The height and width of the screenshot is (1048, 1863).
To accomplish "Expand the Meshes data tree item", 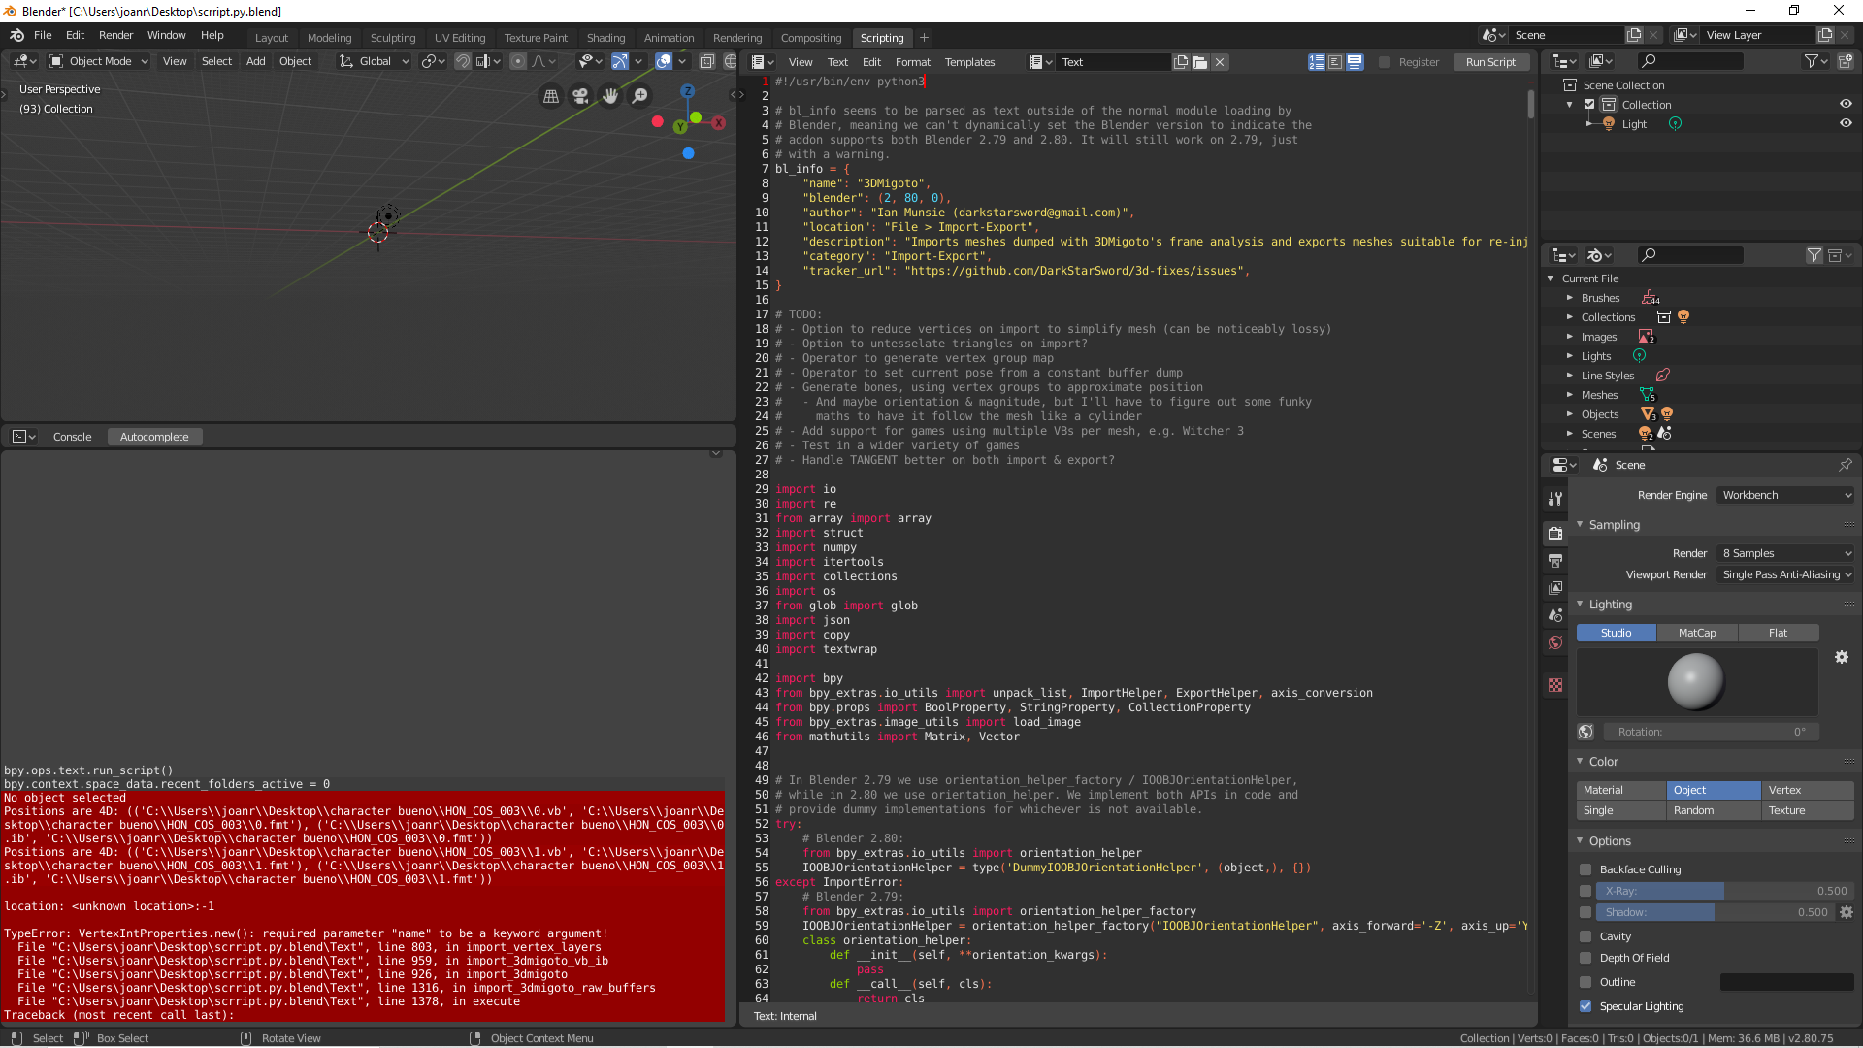I will pos(1569,395).
